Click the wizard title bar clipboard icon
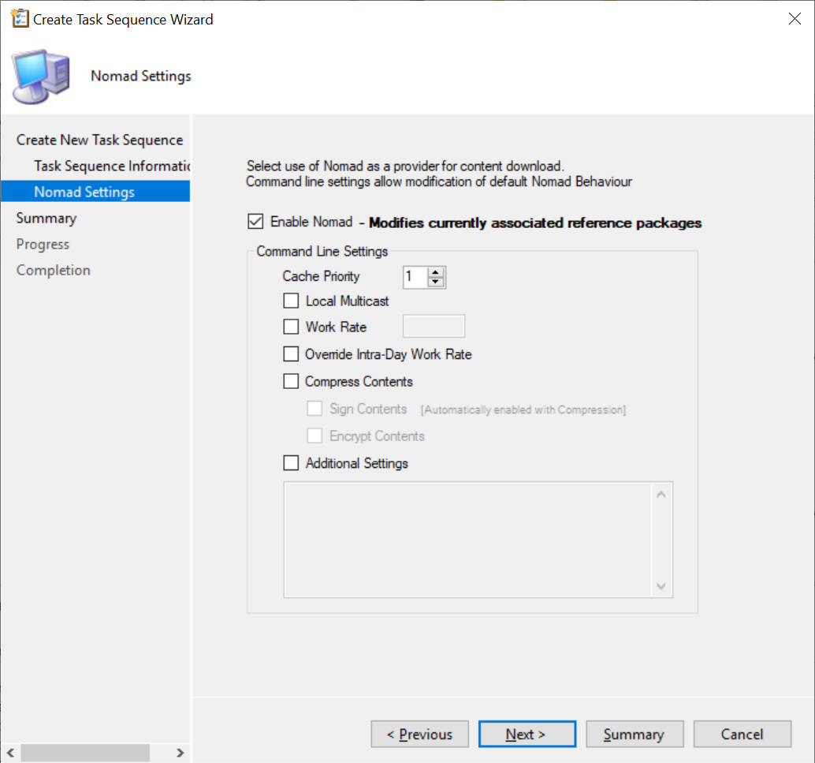The height and width of the screenshot is (763, 815). [x=20, y=19]
